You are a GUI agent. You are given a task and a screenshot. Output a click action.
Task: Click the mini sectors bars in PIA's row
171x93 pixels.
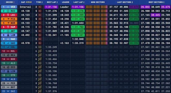click(x=97, y=19)
